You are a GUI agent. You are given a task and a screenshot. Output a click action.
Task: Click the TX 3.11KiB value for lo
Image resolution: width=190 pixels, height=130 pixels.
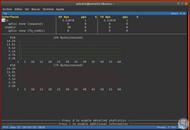pos(110,20)
